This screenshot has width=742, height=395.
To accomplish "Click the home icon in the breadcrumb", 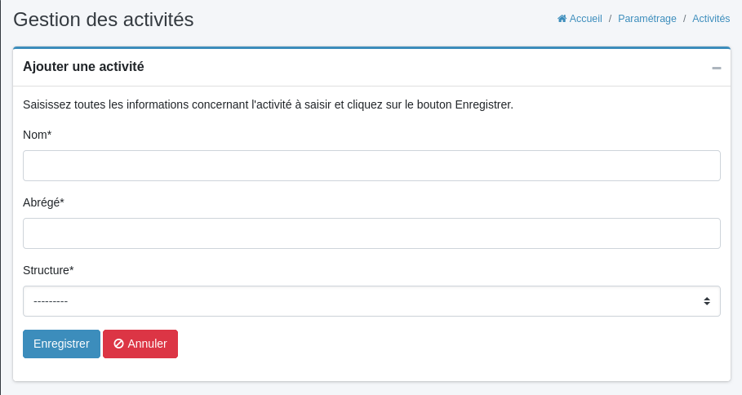I will coord(562,19).
